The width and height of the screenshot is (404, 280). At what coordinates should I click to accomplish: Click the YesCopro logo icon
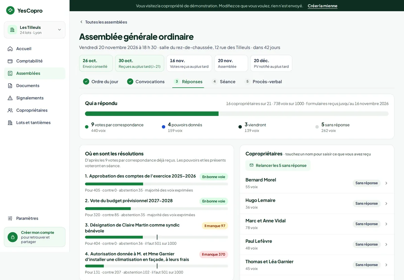10,10
